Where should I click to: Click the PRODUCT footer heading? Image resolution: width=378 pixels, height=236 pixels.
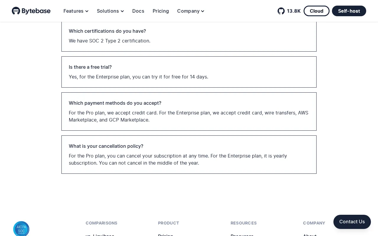click(x=169, y=223)
